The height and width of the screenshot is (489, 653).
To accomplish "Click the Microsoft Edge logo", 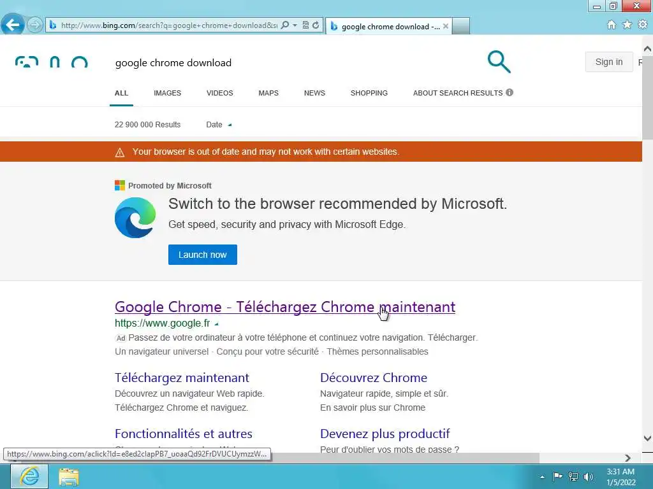I will [135, 218].
